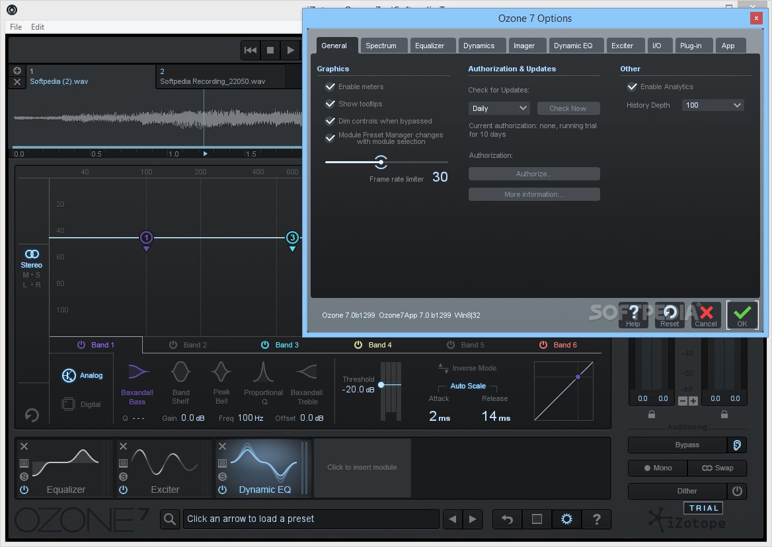The height and width of the screenshot is (547, 772).
Task: Uncheck Show tooltips checkbox
Action: tap(330, 104)
